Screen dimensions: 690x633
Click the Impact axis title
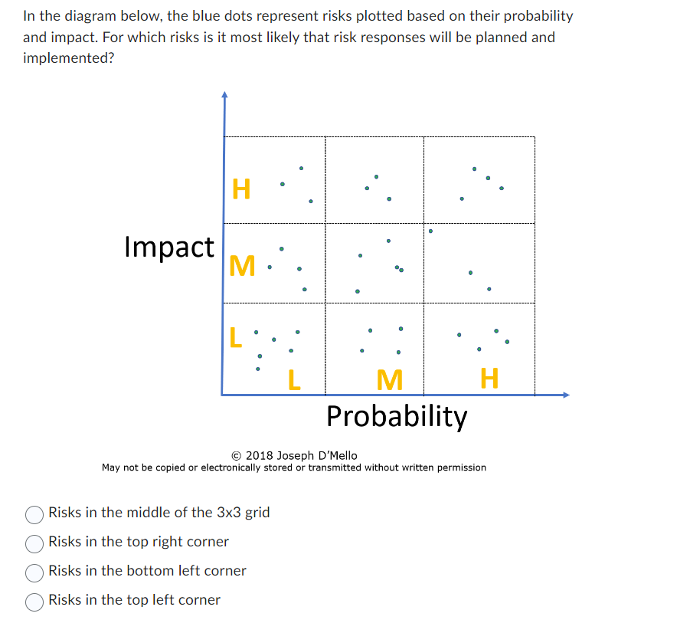(168, 247)
